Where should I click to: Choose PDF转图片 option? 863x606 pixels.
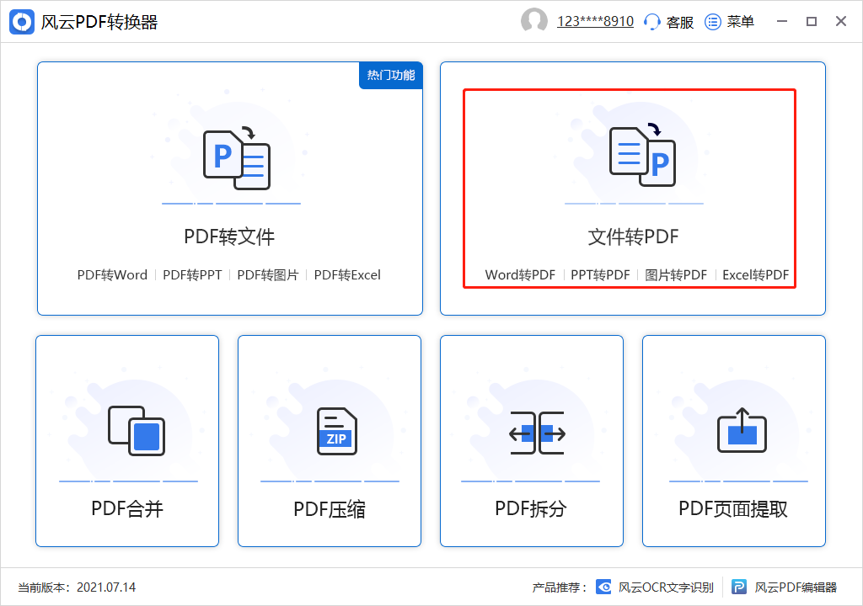tap(267, 275)
